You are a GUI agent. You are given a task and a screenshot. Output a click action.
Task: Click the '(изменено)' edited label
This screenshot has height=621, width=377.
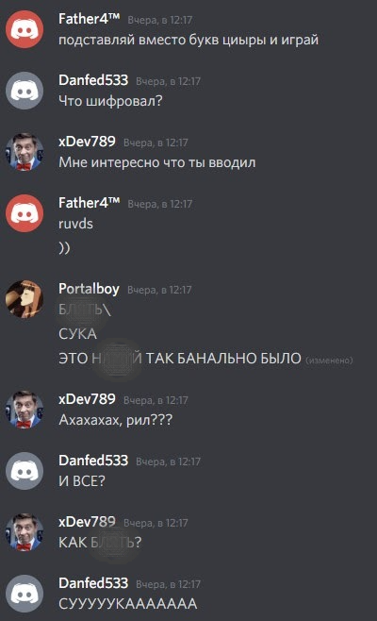329,360
